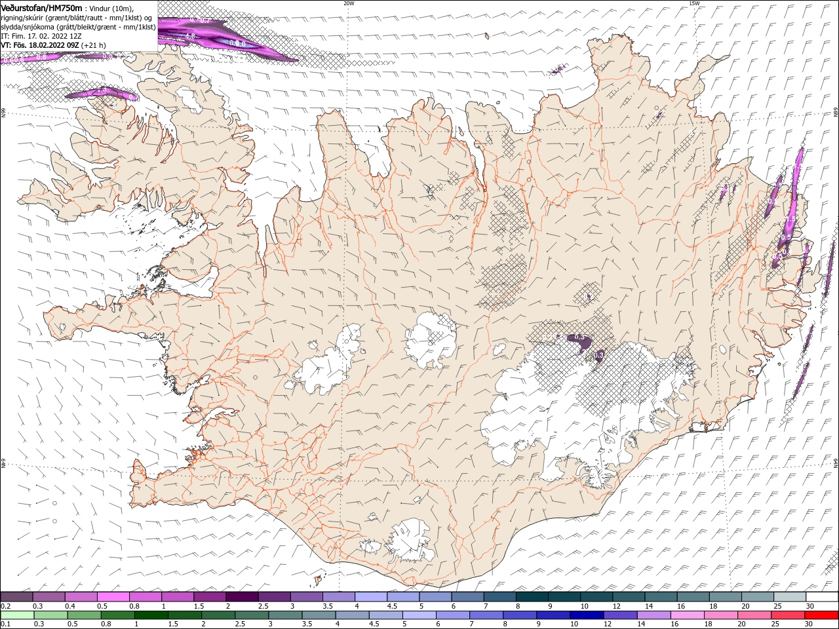The width and height of the screenshot is (839, 629).
Task: Pick the violet 12 swatch in lower legend
Action: pos(621,615)
